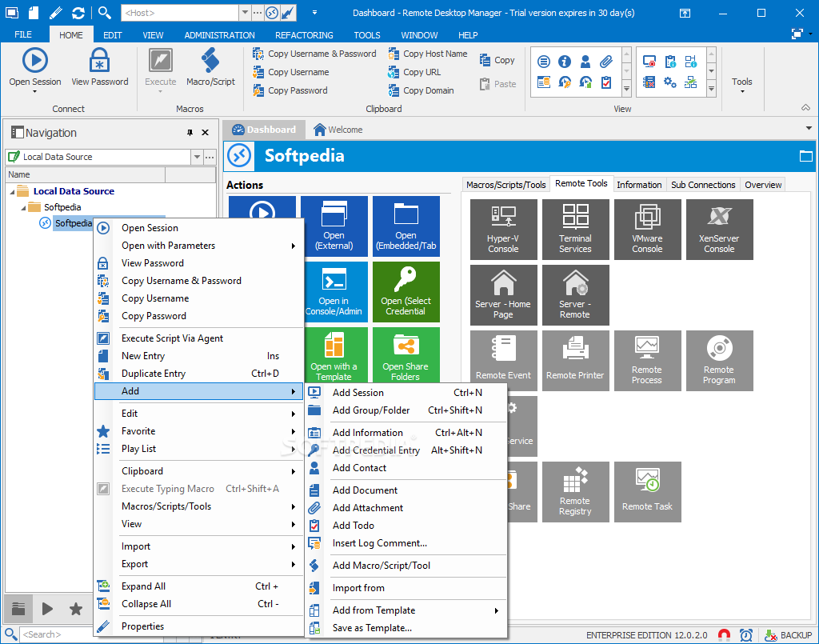
Task: Collapse the Local Data Source tree node
Action: (12, 192)
